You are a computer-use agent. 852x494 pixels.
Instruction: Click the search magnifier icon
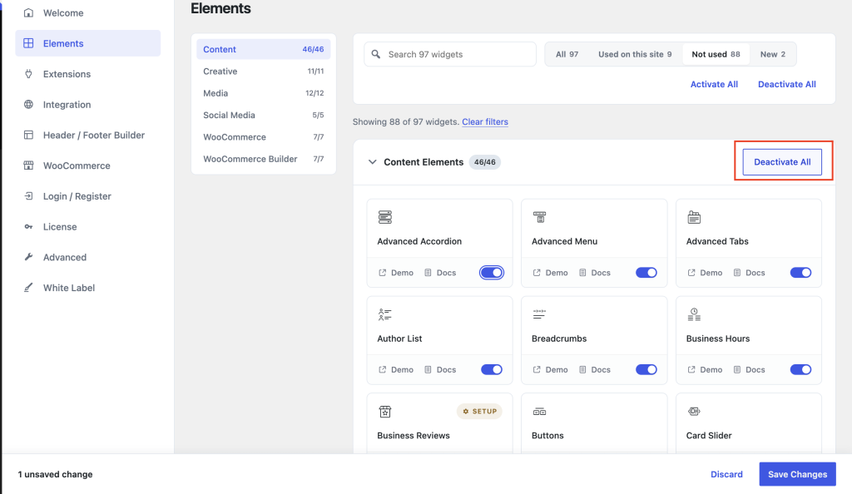(x=375, y=54)
